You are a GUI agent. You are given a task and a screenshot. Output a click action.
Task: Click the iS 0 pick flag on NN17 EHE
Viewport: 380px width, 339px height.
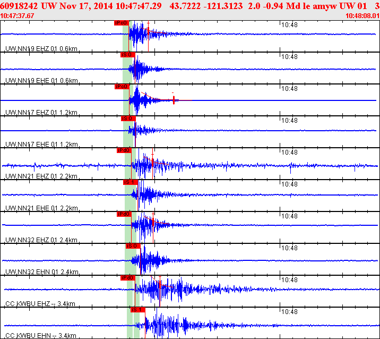coord(128,118)
